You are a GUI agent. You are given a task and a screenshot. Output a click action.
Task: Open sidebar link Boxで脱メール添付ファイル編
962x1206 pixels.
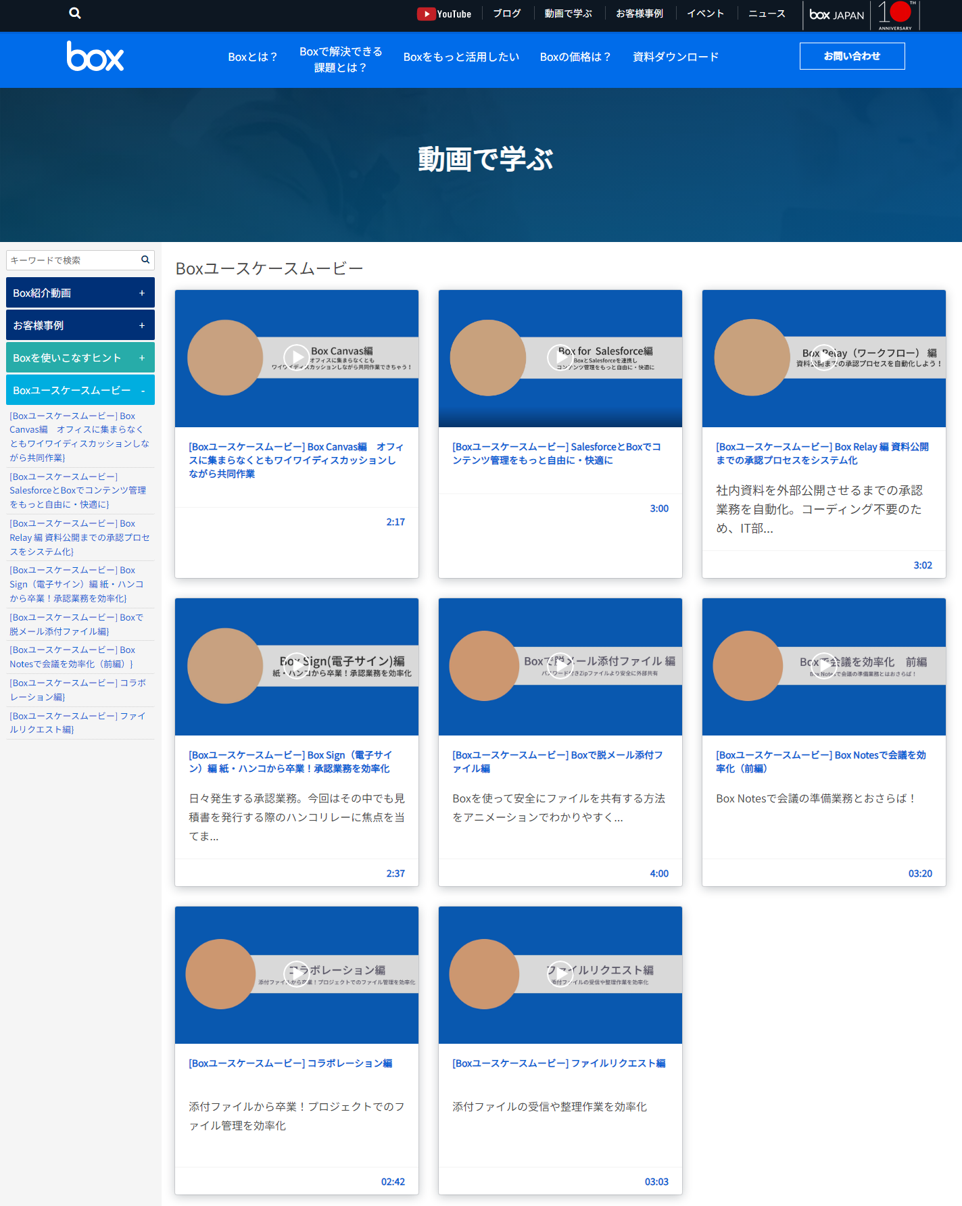click(x=76, y=624)
